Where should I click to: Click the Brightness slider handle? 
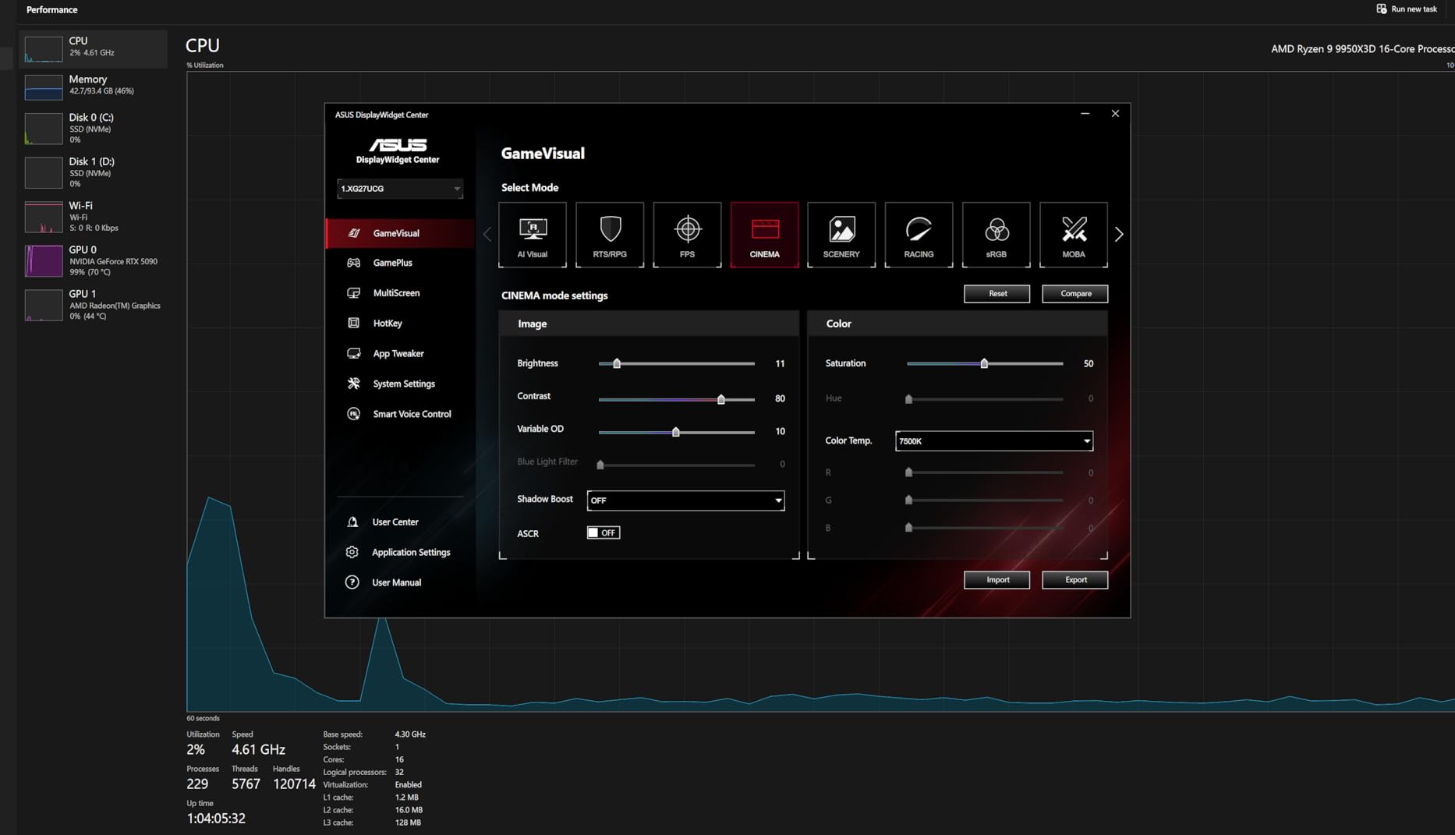[617, 363]
